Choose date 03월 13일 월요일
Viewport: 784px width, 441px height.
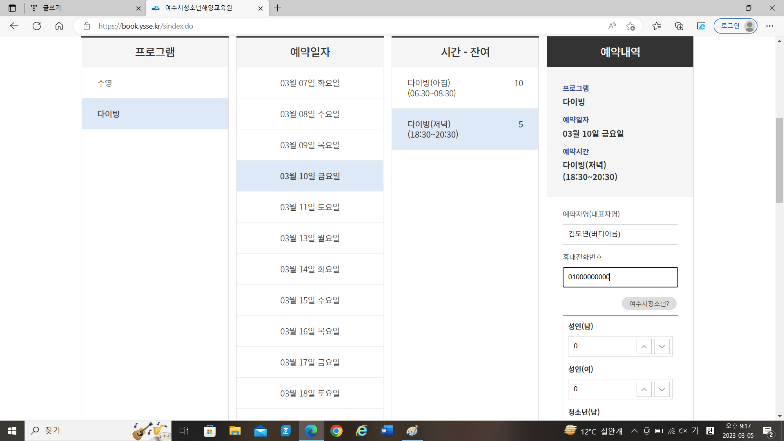point(310,238)
